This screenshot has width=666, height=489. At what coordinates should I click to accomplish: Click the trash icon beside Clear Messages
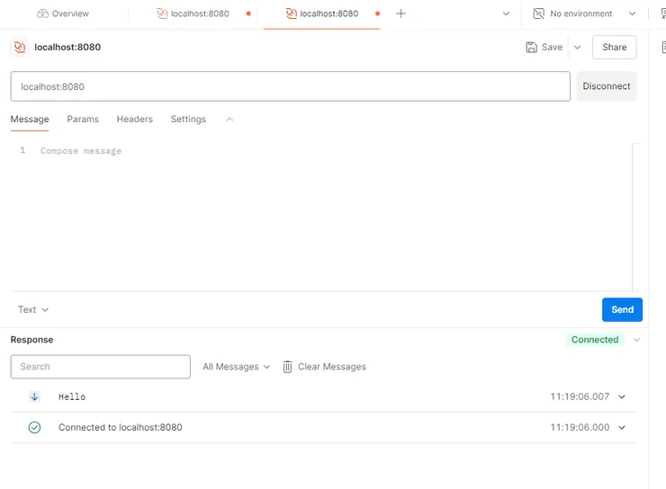point(288,367)
